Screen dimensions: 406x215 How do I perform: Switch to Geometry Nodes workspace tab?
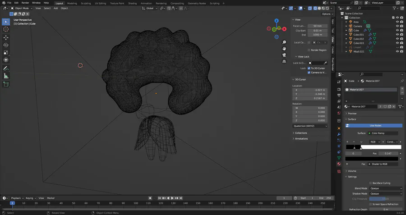pos(197,3)
